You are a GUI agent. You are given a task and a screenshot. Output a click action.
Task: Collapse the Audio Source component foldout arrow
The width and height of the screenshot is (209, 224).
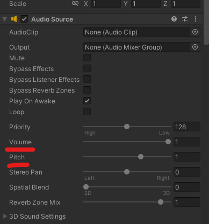(x=5, y=19)
